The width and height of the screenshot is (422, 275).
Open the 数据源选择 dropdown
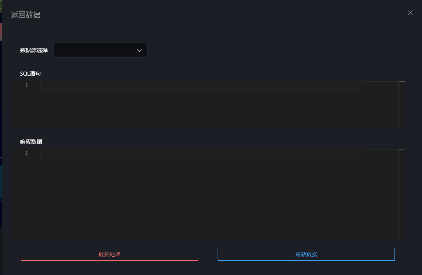(x=100, y=50)
